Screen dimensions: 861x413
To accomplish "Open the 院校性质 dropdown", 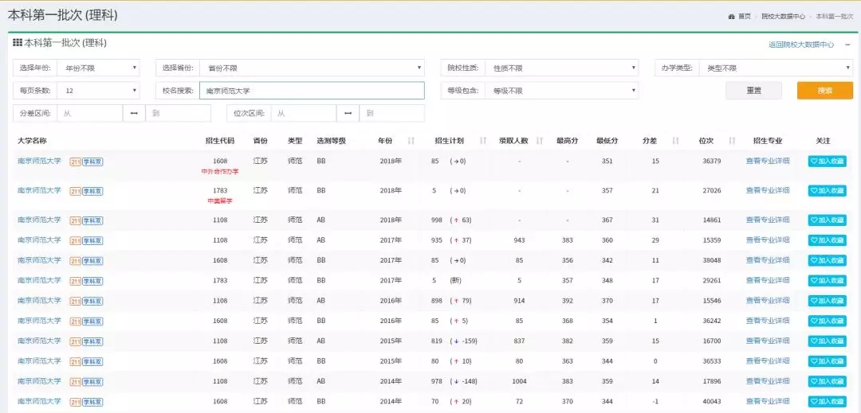I will 562,68.
